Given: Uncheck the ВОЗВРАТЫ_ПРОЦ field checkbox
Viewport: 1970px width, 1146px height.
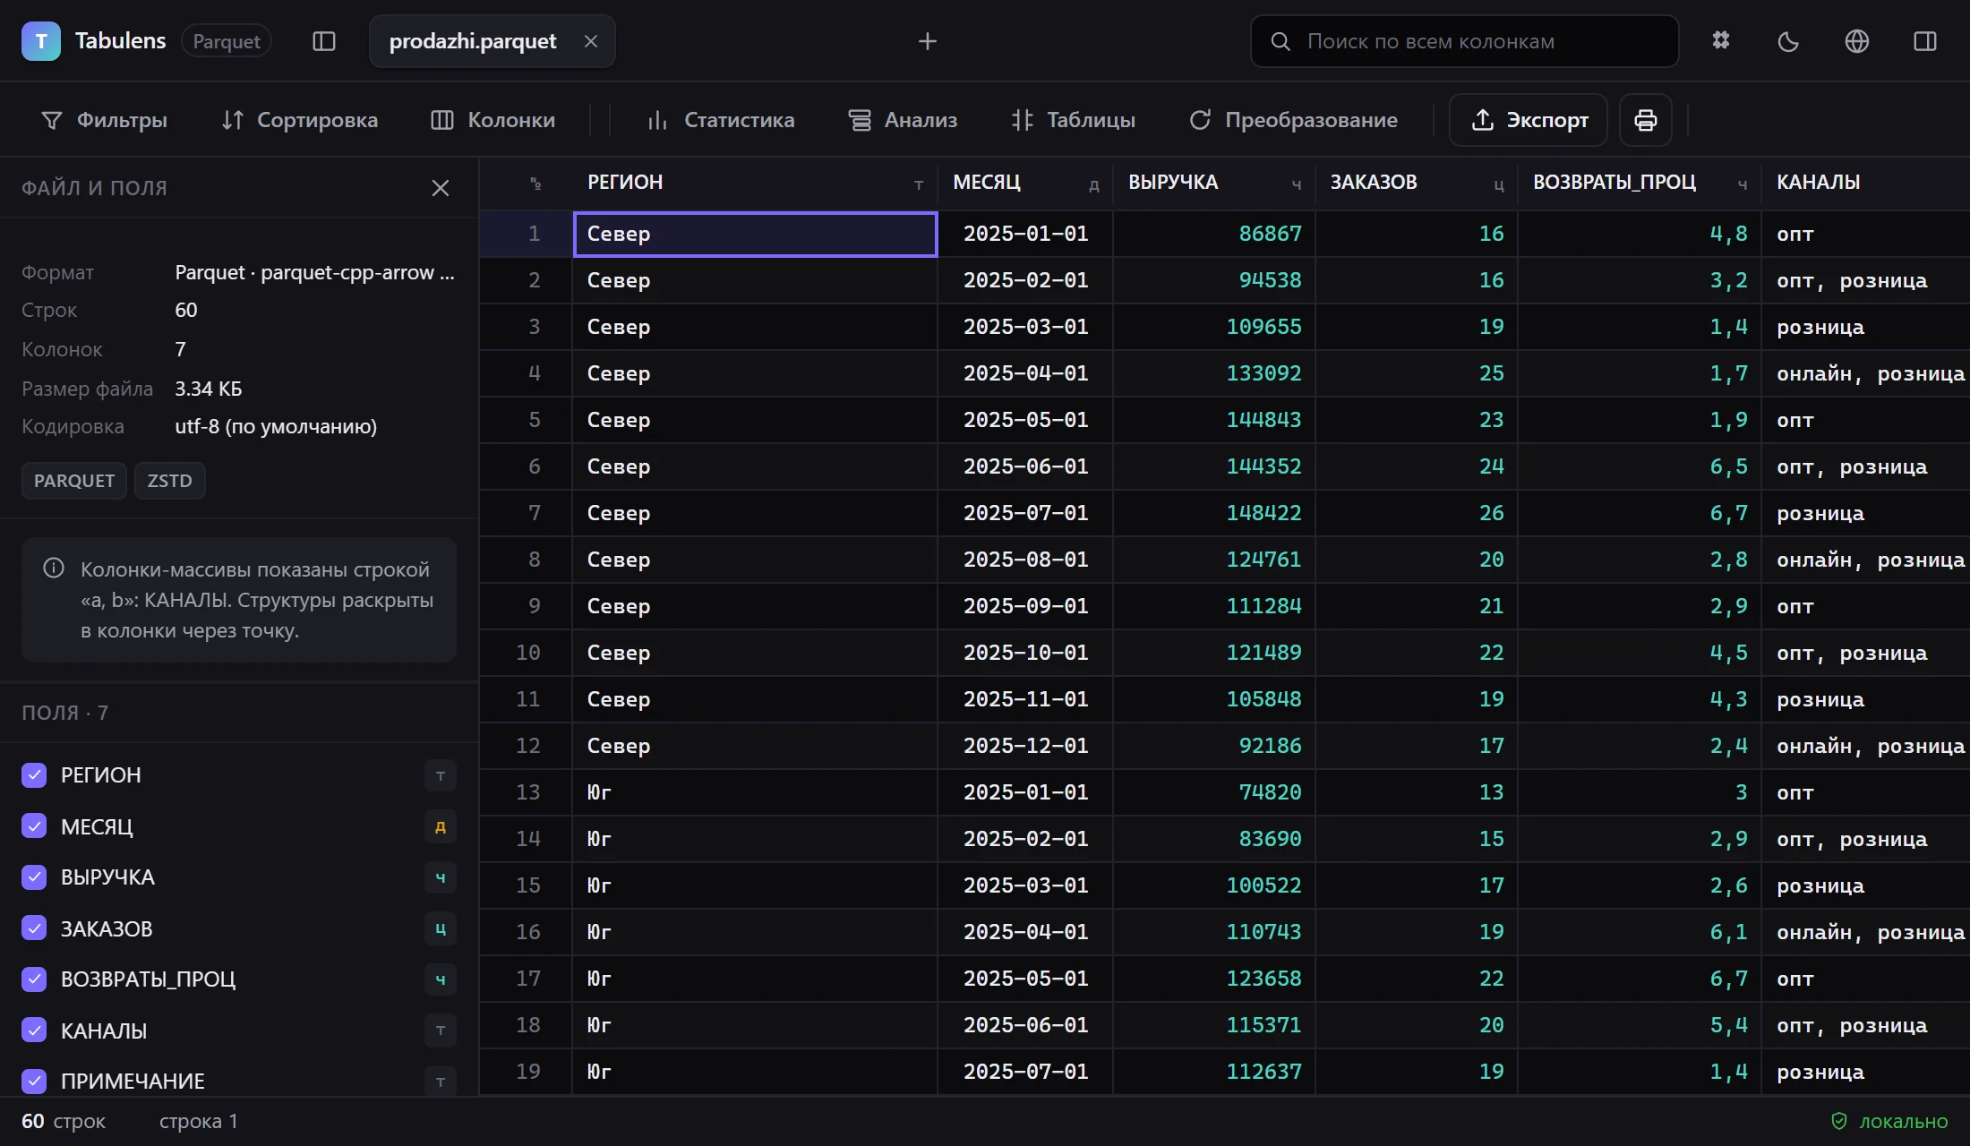Looking at the screenshot, I should tap(34, 979).
